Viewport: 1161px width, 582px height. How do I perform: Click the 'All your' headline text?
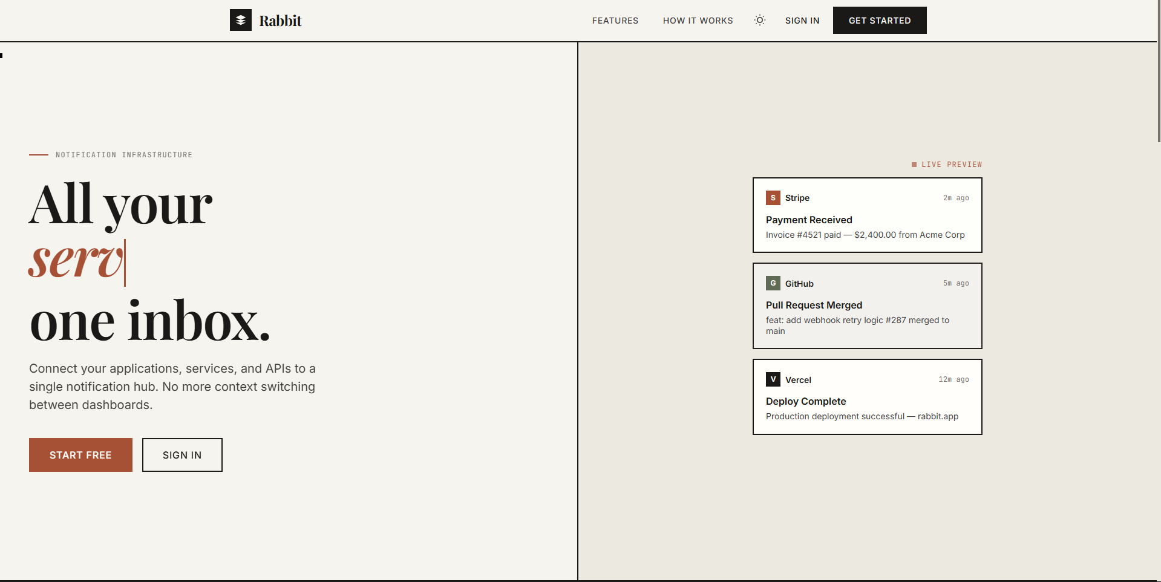pos(121,206)
